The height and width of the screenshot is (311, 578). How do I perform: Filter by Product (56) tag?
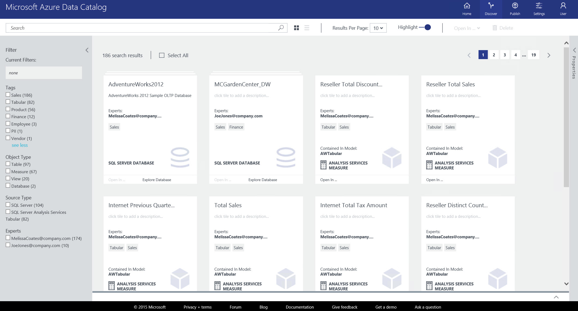point(8,109)
